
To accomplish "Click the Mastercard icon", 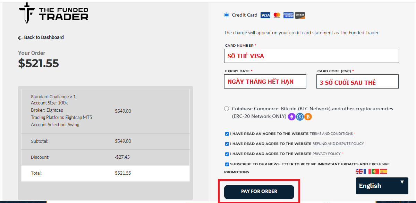I will (277, 15).
